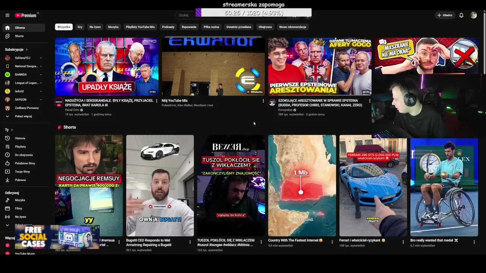Open SzklanaY2J subscription channel
This screenshot has width=486, height=273.
click(x=24, y=58)
